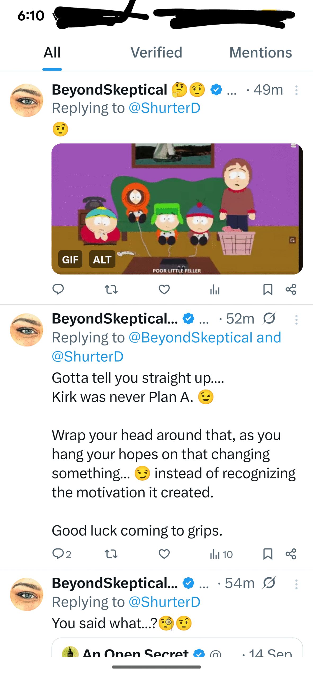
Task: Switch to the Verified tab
Action: coord(156,52)
